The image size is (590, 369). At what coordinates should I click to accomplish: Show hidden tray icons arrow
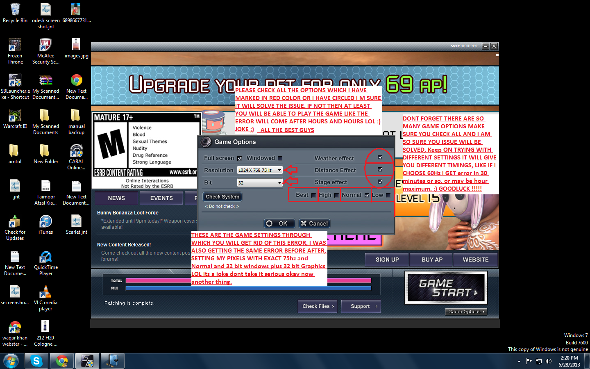519,361
